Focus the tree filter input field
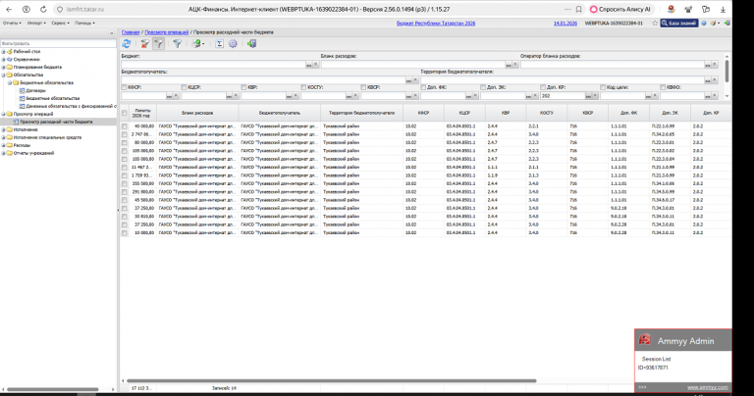This screenshot has height=396, width=754. tap(58, 44)
